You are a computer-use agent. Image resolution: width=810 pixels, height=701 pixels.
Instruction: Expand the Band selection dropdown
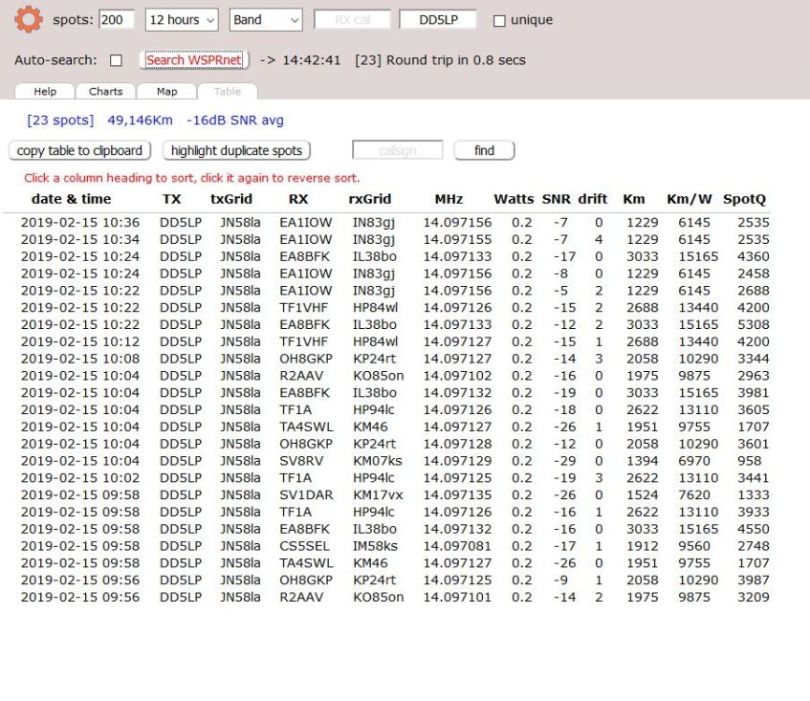click(x=266, y=19)
